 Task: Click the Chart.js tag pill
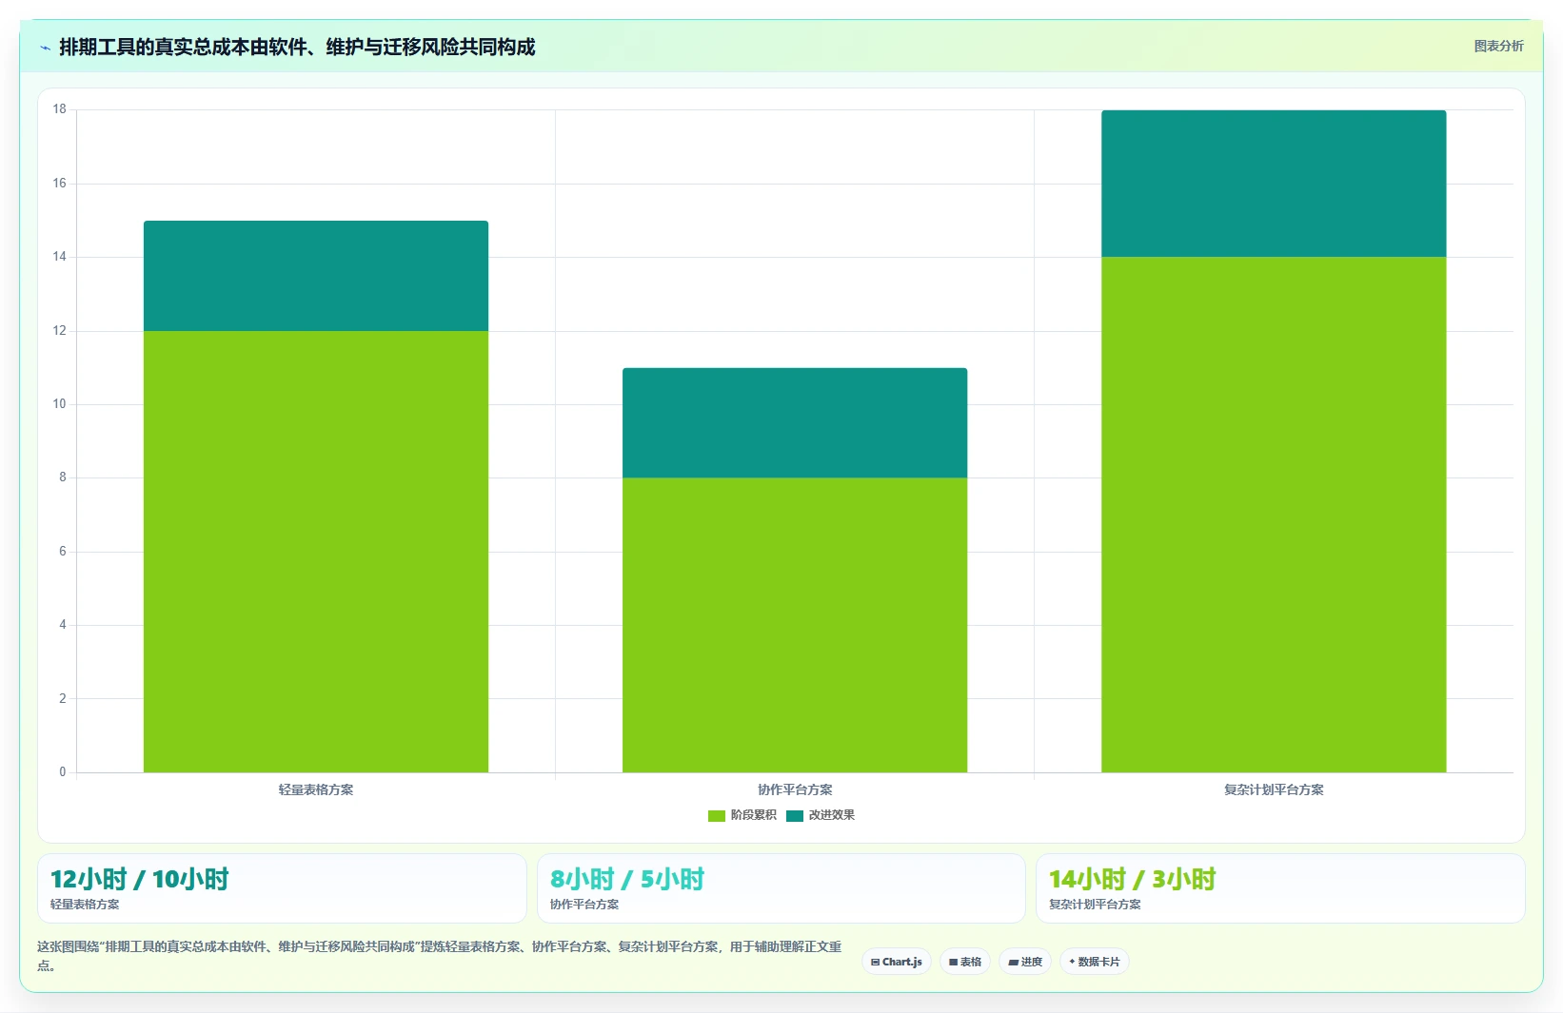897,962
